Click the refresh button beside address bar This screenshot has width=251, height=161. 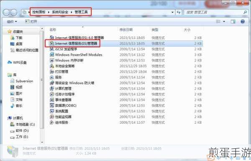(179, 12)
